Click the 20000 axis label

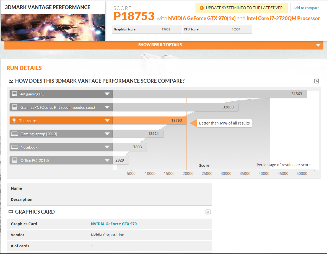188,173
